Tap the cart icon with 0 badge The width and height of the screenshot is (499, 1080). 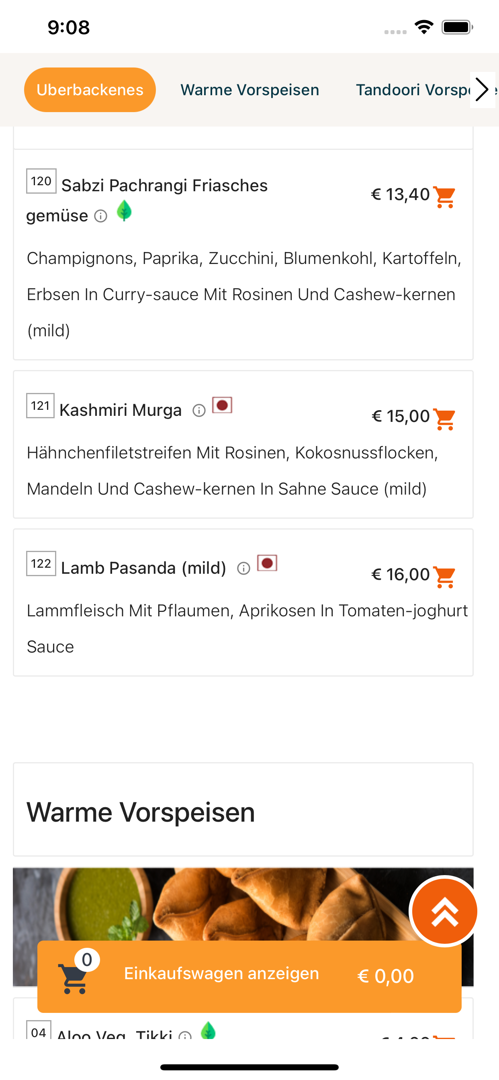pyautogui.click(x=76, y=973)
